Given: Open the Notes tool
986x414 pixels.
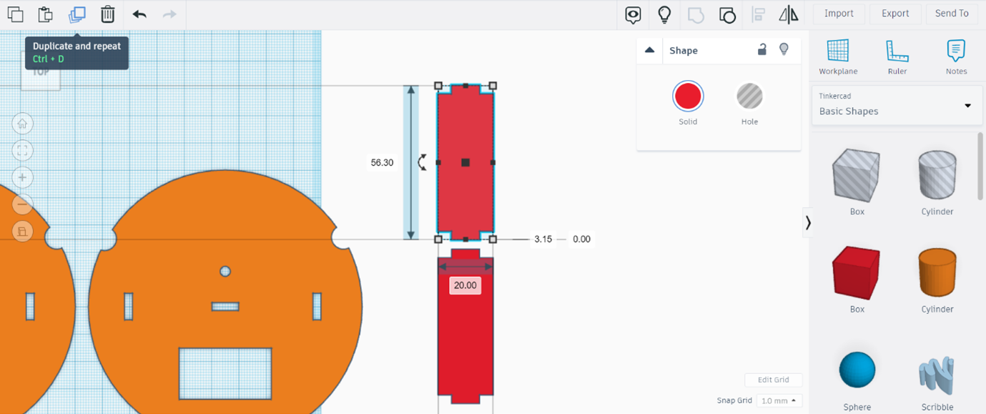Looking at the screenshot, I should pyautogui.click(x=956, y=56).
